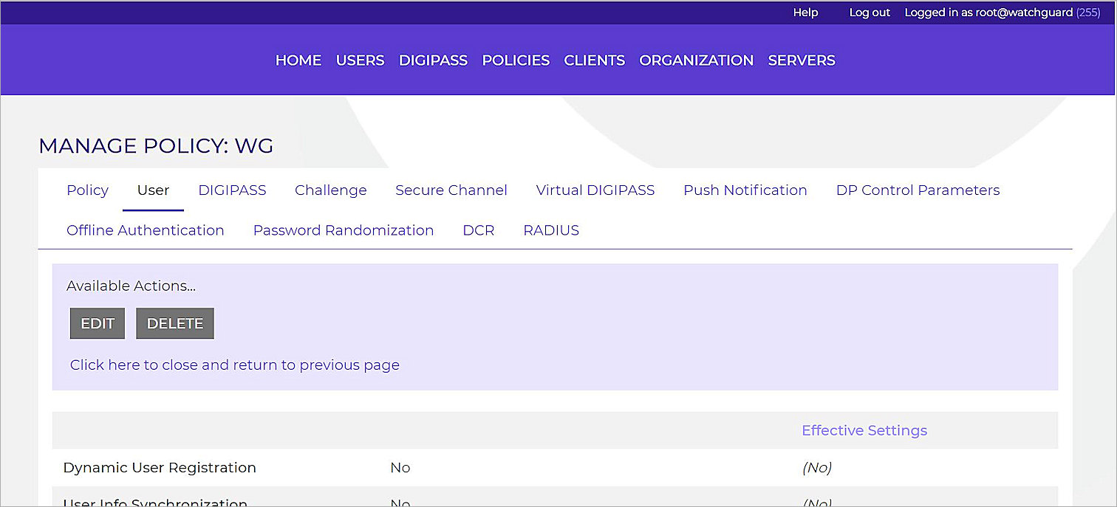This screenshot has width=1117, height=507.
Task: Open the Offline Authentication tab
Action: [x=145, y=230]
